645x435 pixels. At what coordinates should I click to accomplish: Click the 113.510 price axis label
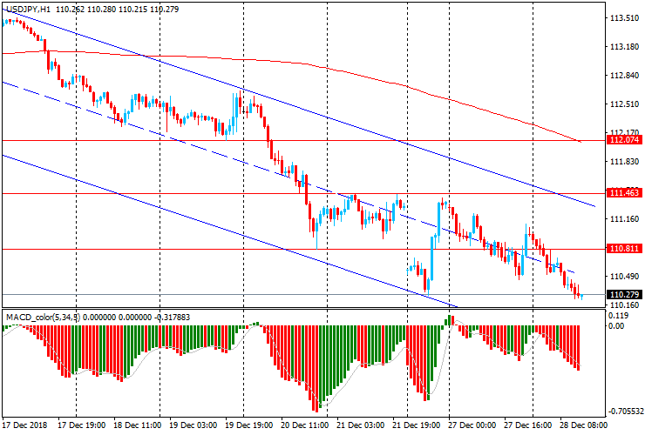pyautogui.click(x=624, y=18)
